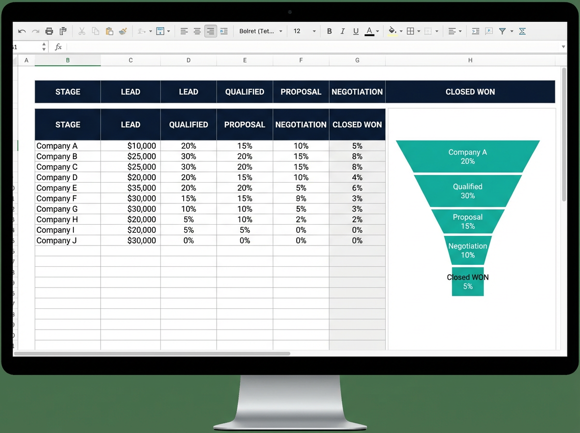Select the Cut tool
This screenshot has width=580, height=433.
[82, 31]
